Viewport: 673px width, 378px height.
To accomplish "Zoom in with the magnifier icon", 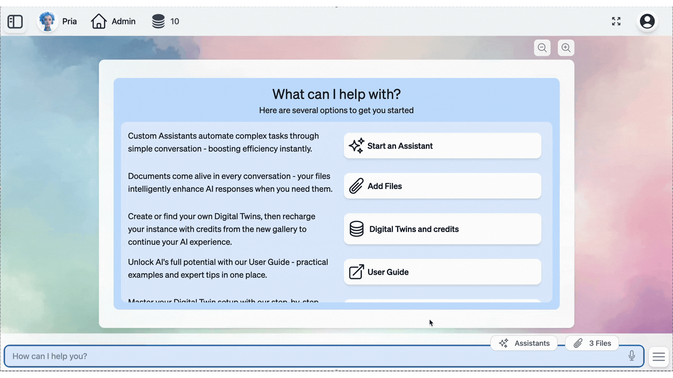I will click(x=565, y=48).
